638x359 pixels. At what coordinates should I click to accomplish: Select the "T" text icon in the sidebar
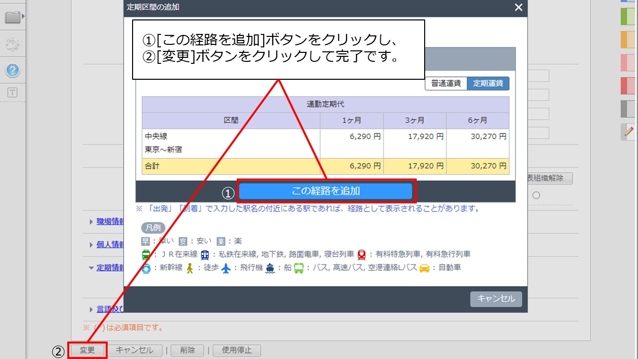[12, 91]
